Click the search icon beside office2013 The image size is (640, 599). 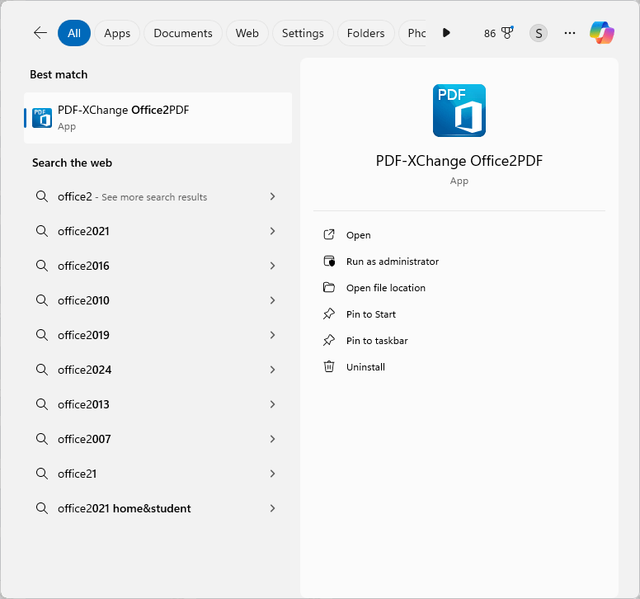point(41,404)
